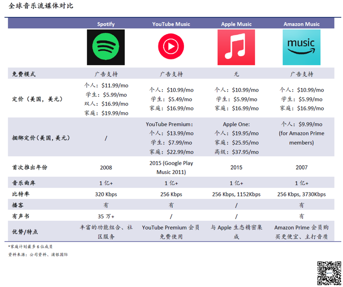Click the Apple One: bundle label
Image resolution: width=343 pixels, height=287 pixels.
[x=236, y=124]
